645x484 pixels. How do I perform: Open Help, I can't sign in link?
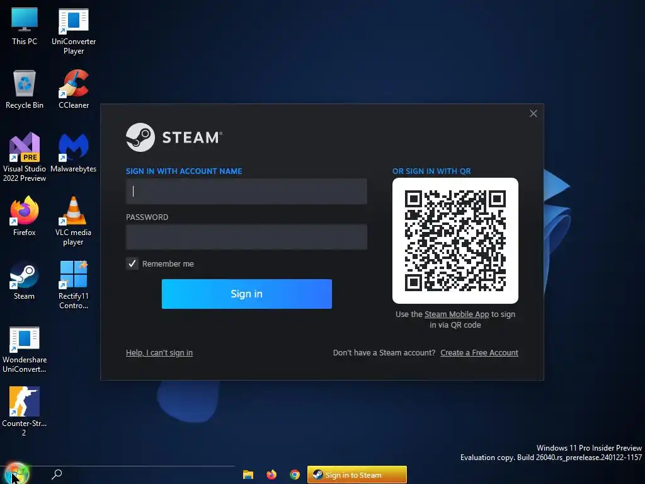tap(159, 353)
